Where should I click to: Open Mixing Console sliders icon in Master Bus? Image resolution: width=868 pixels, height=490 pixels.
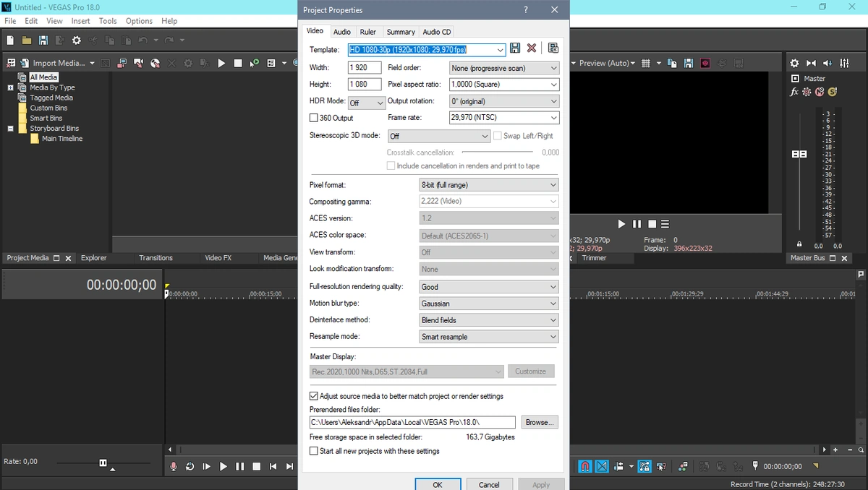point(843,63)
